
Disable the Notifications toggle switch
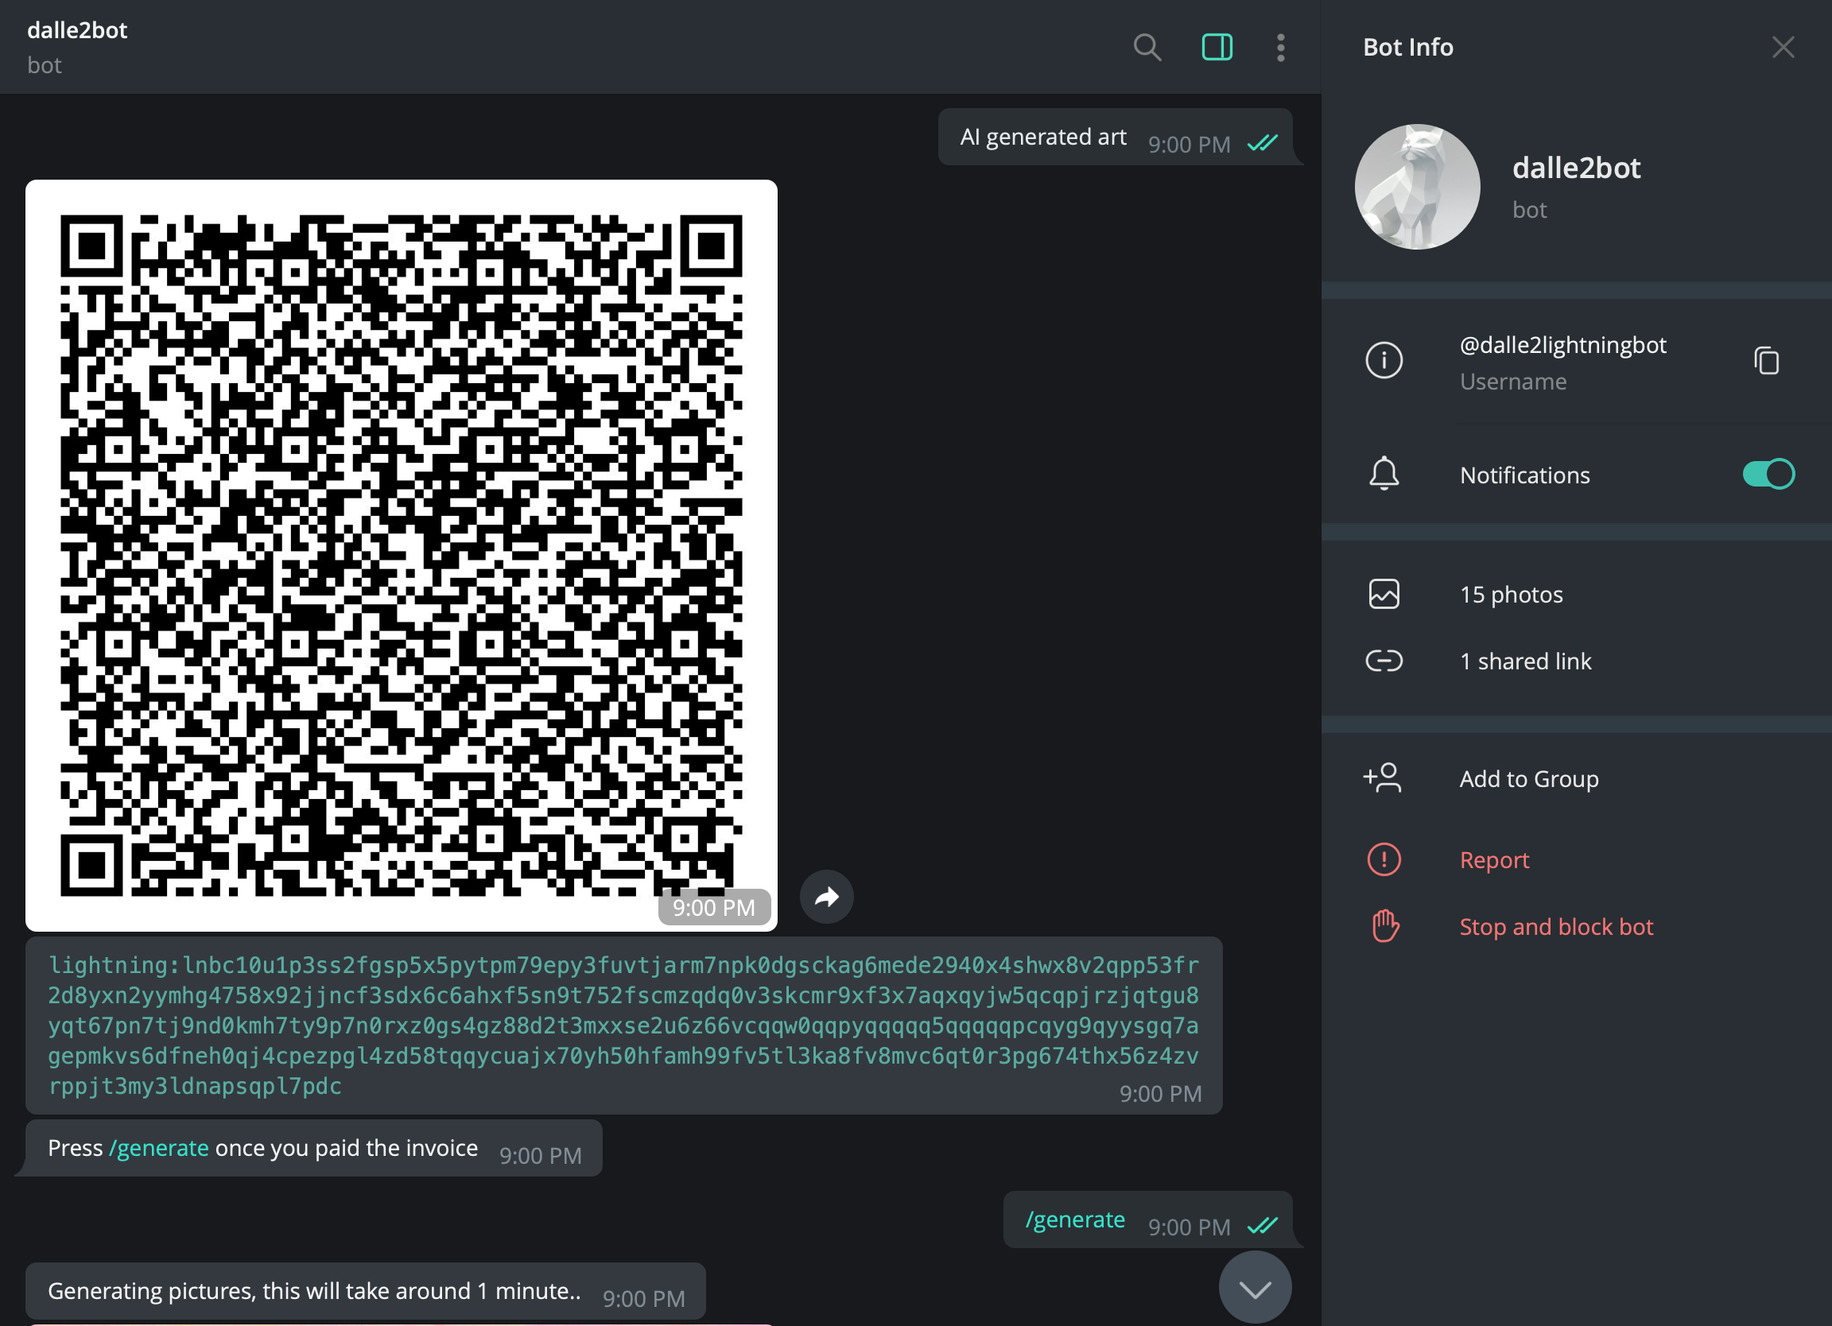click(x=1768, y=474)
